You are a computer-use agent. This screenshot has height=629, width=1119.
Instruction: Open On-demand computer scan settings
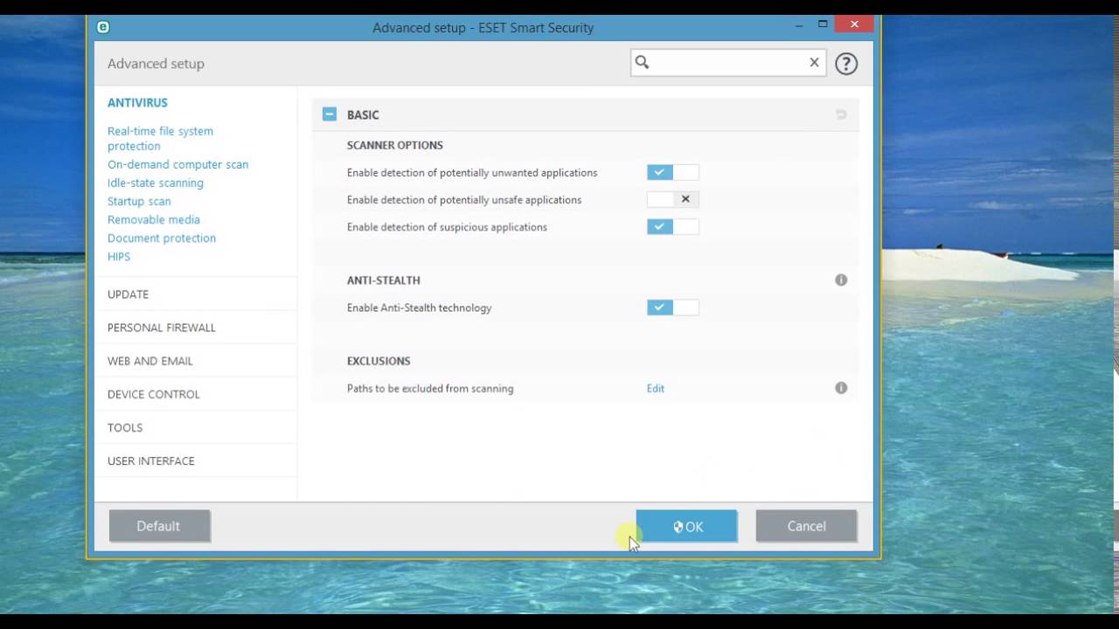177,164
